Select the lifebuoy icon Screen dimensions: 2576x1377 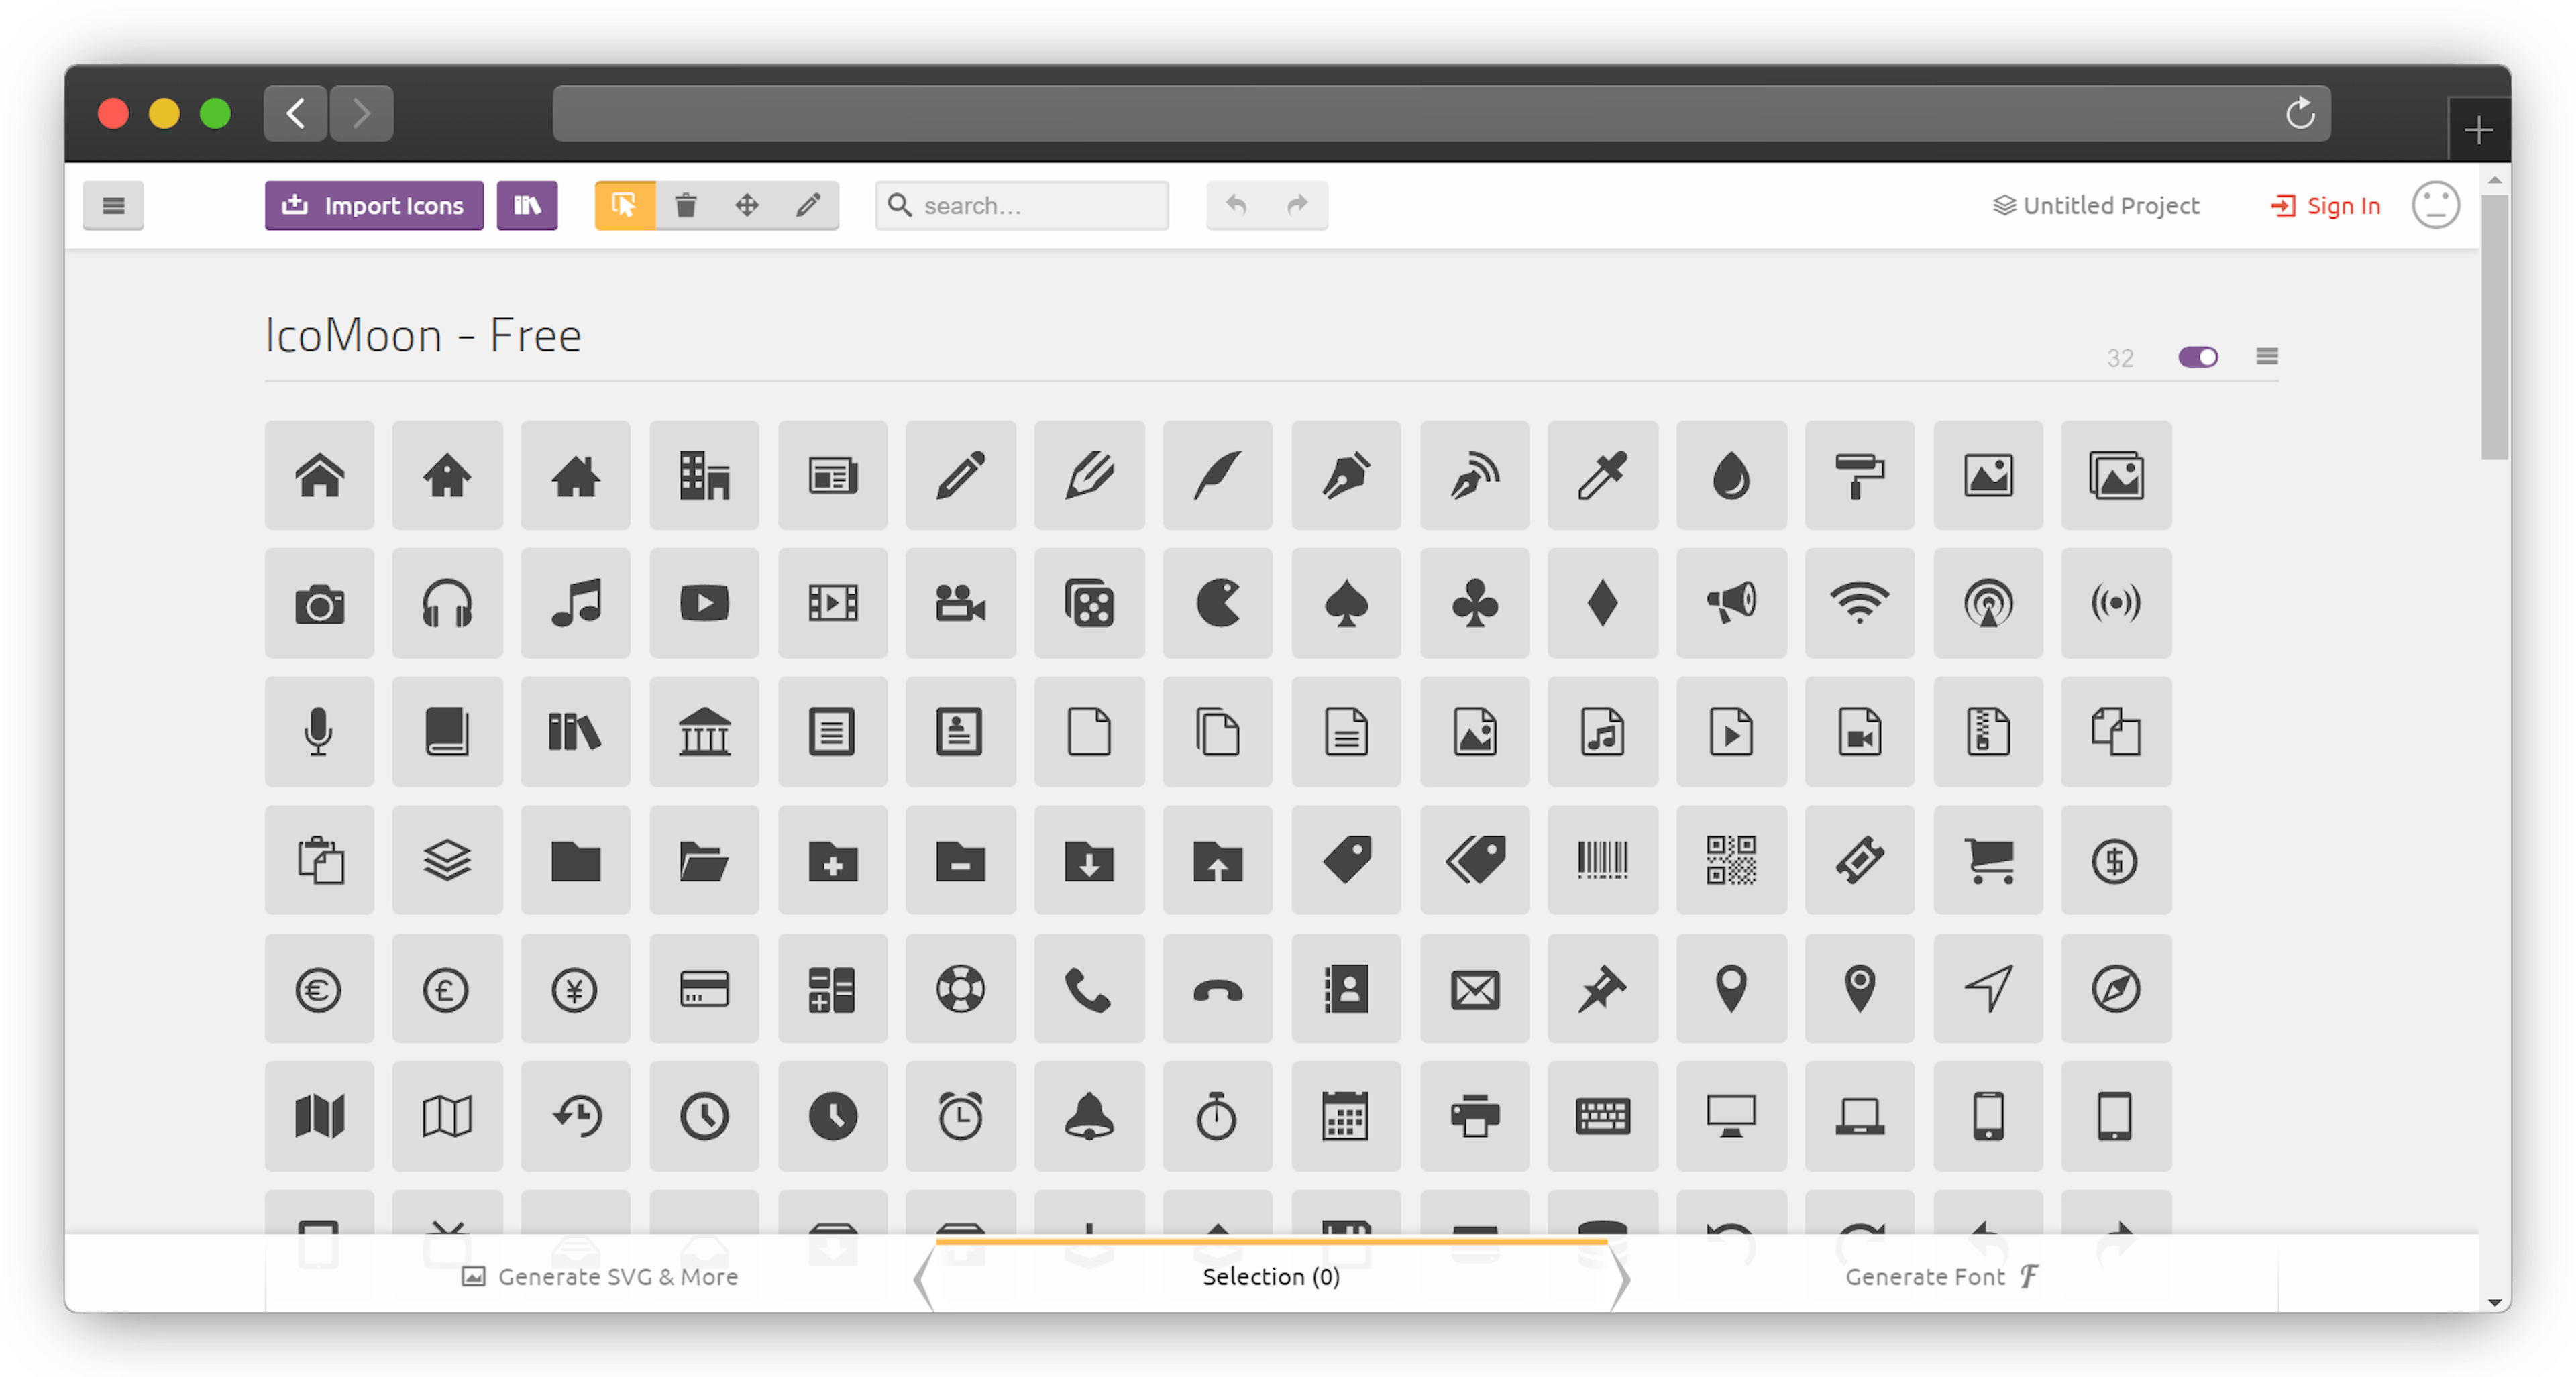[x=960, y=989]
